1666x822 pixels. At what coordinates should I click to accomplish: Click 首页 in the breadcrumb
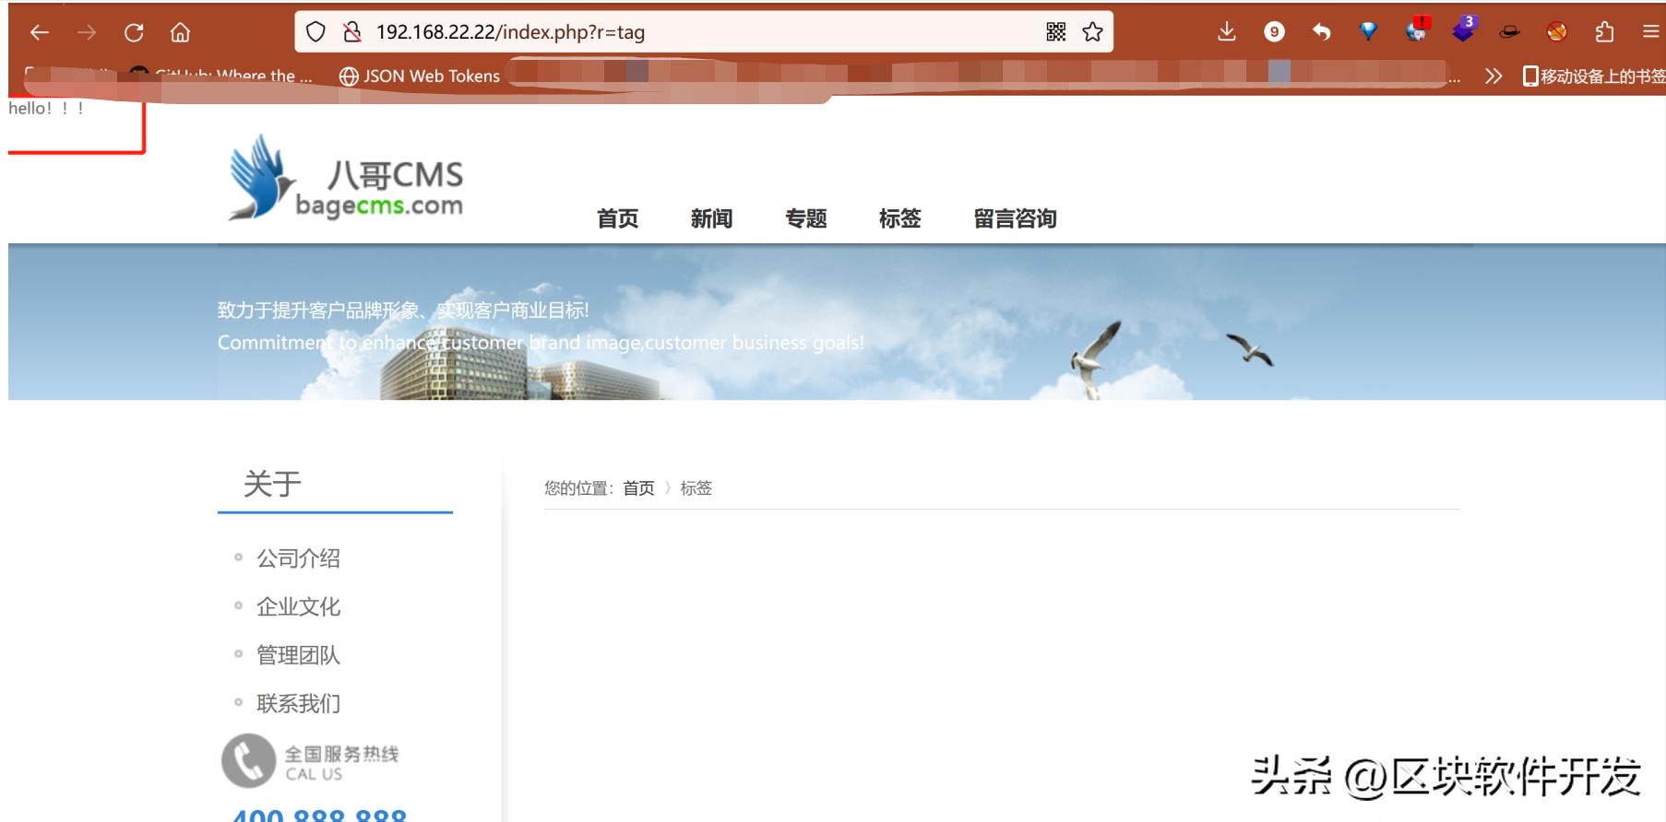[x=638, y=488]
